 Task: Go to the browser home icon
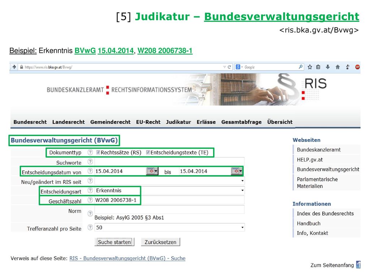point(338,67)
